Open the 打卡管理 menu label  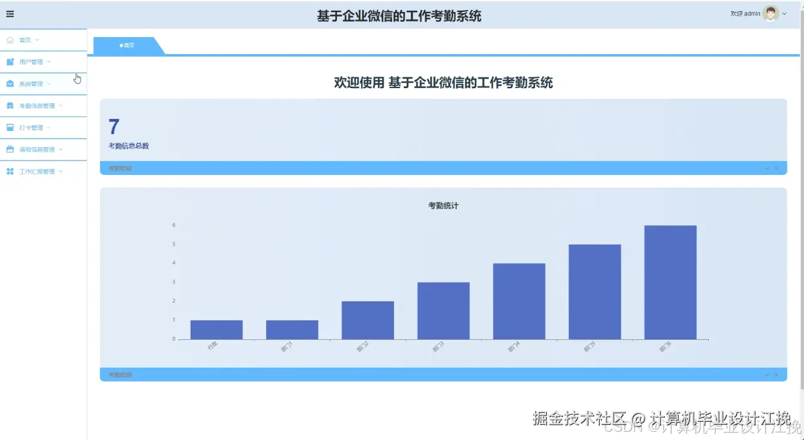click(31, 128)
